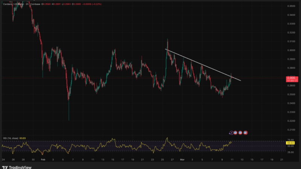Viewport: 301px width, 169px height.
Task: Click the 0.2100 price axis label
Action: click(291, 130)
